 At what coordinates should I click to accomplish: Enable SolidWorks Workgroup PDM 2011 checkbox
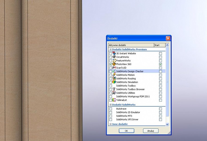pyautogui.click(x=111, y=97)
